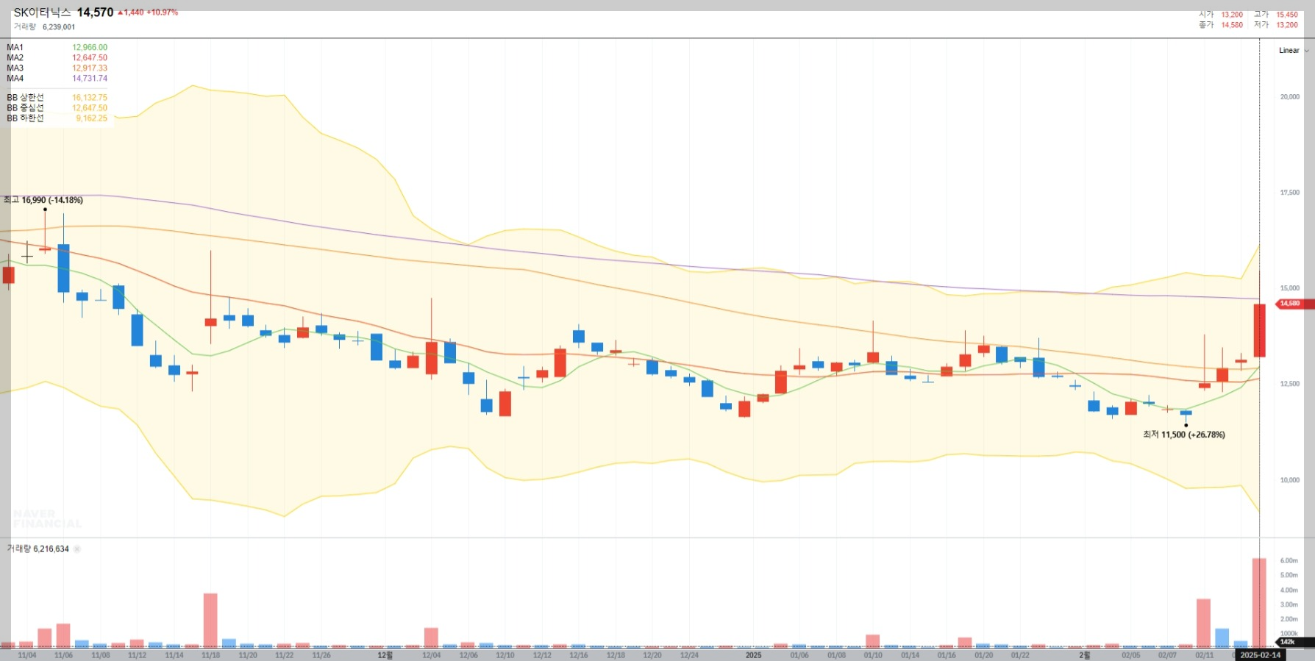Click the tallest red volume bar
The image size is (1315, 661).
(x=1259, y=603)
